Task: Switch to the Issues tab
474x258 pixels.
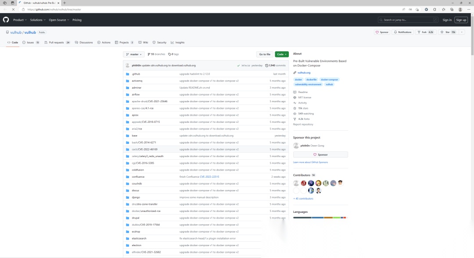Action: coord(31,43)
